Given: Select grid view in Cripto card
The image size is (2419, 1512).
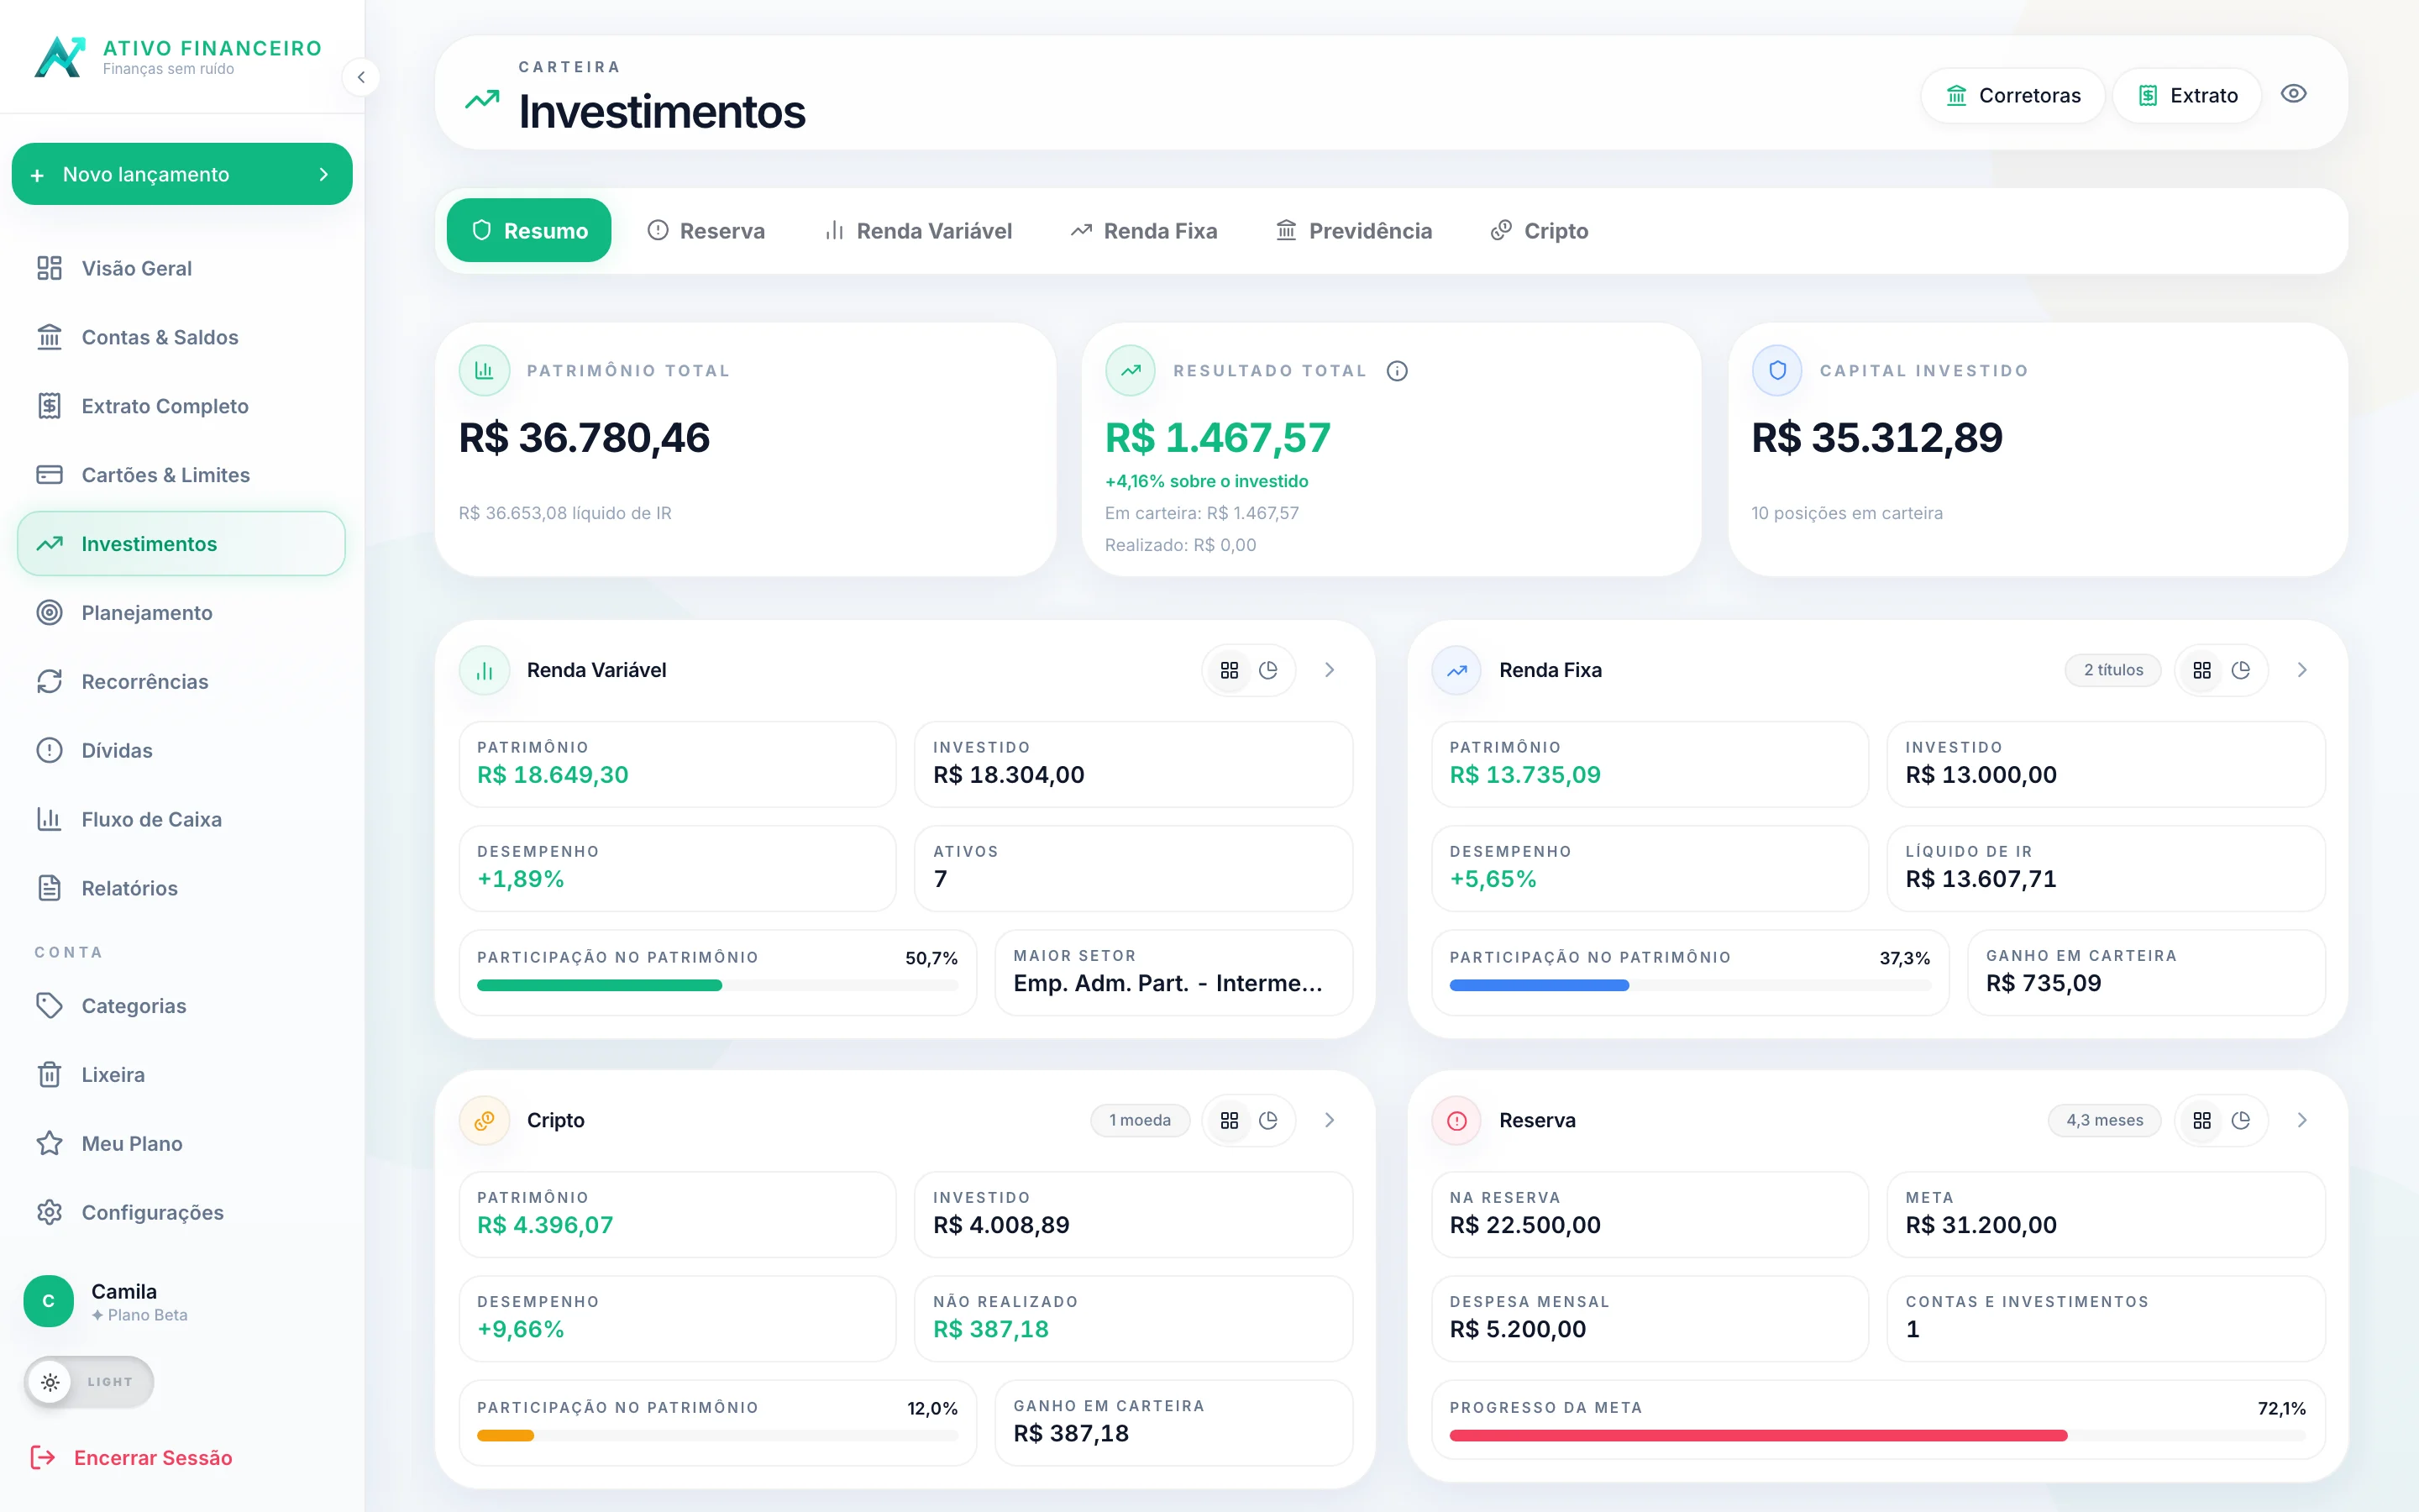Looking at the screenshot, I should (1230, 1120).
